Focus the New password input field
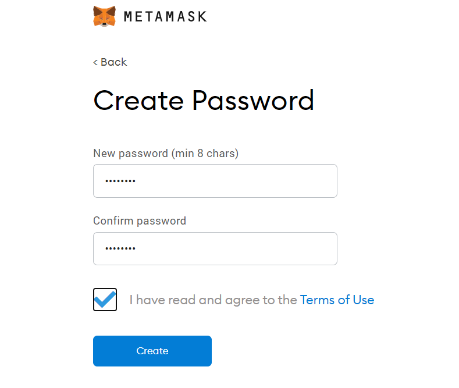 (x=215, y=181)
